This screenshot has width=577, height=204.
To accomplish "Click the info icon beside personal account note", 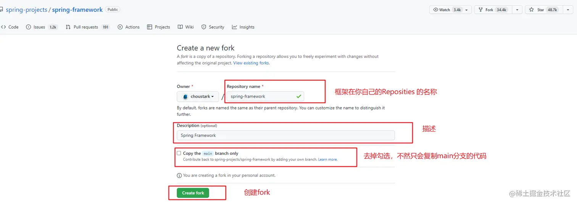I will tap(179, 176).
